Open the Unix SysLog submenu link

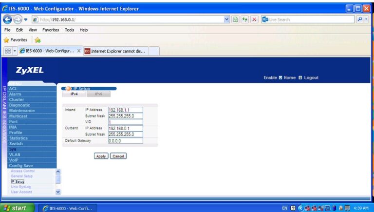[x=21, y=187]
